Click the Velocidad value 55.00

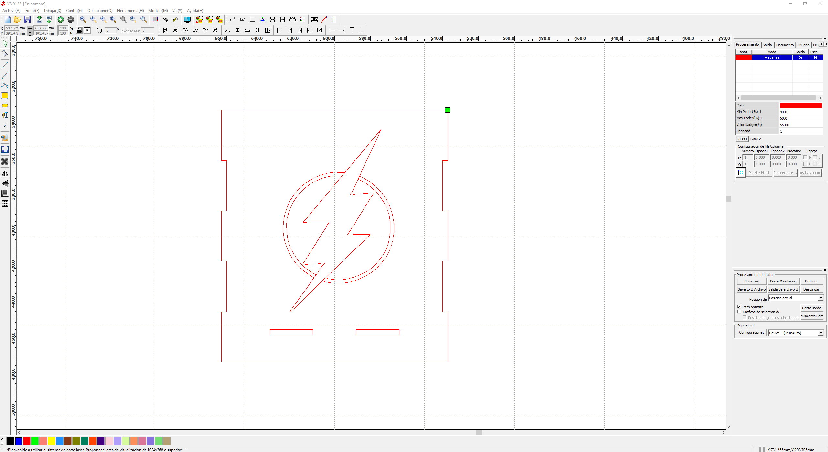click(x=801, y=125)
